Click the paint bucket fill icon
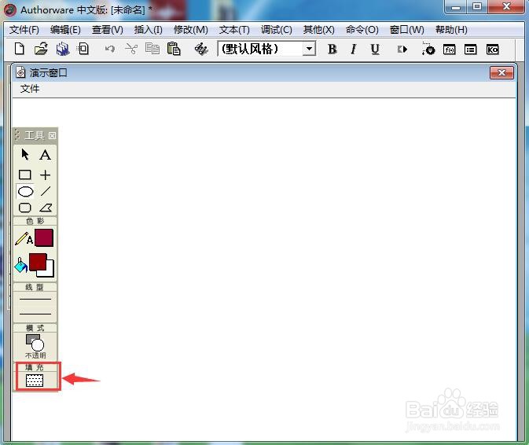 [20, 266]
